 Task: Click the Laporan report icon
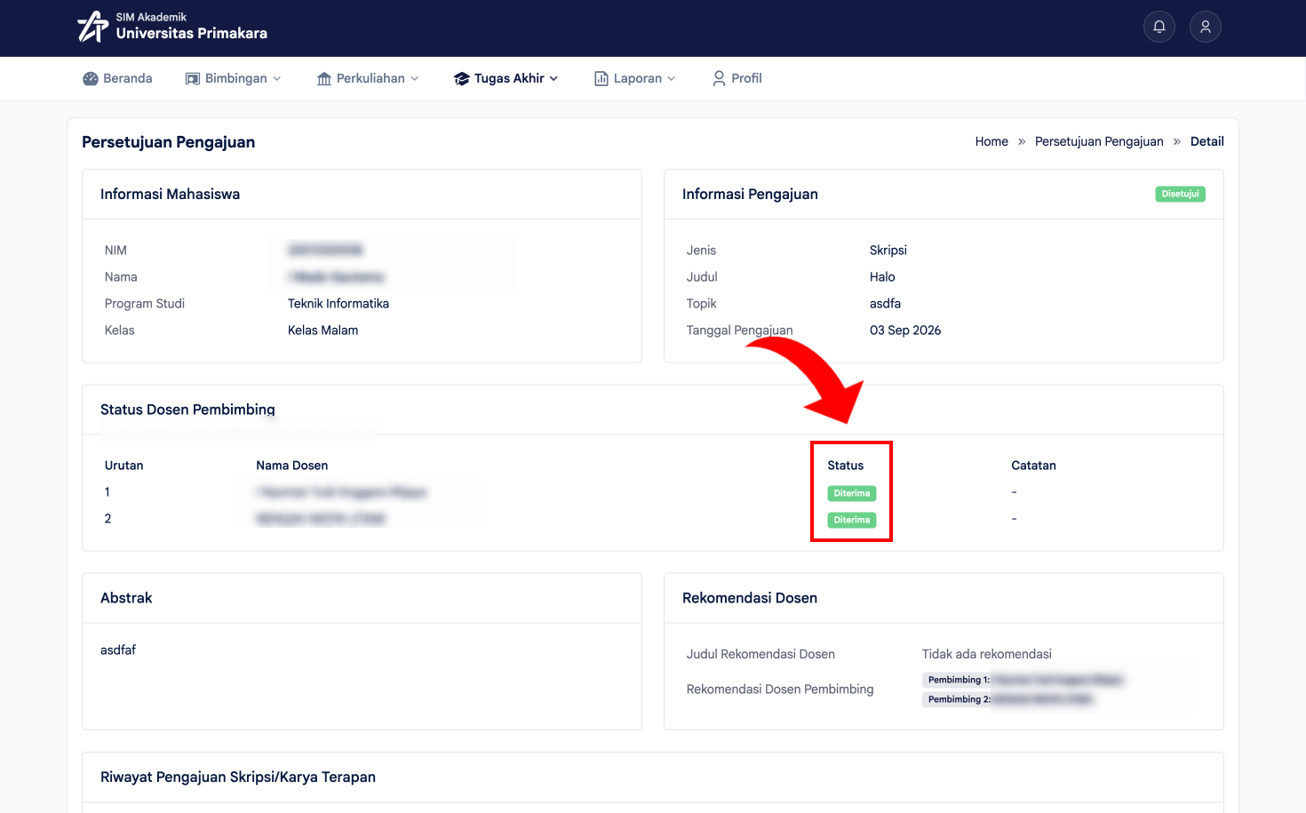tap(601, 78)
